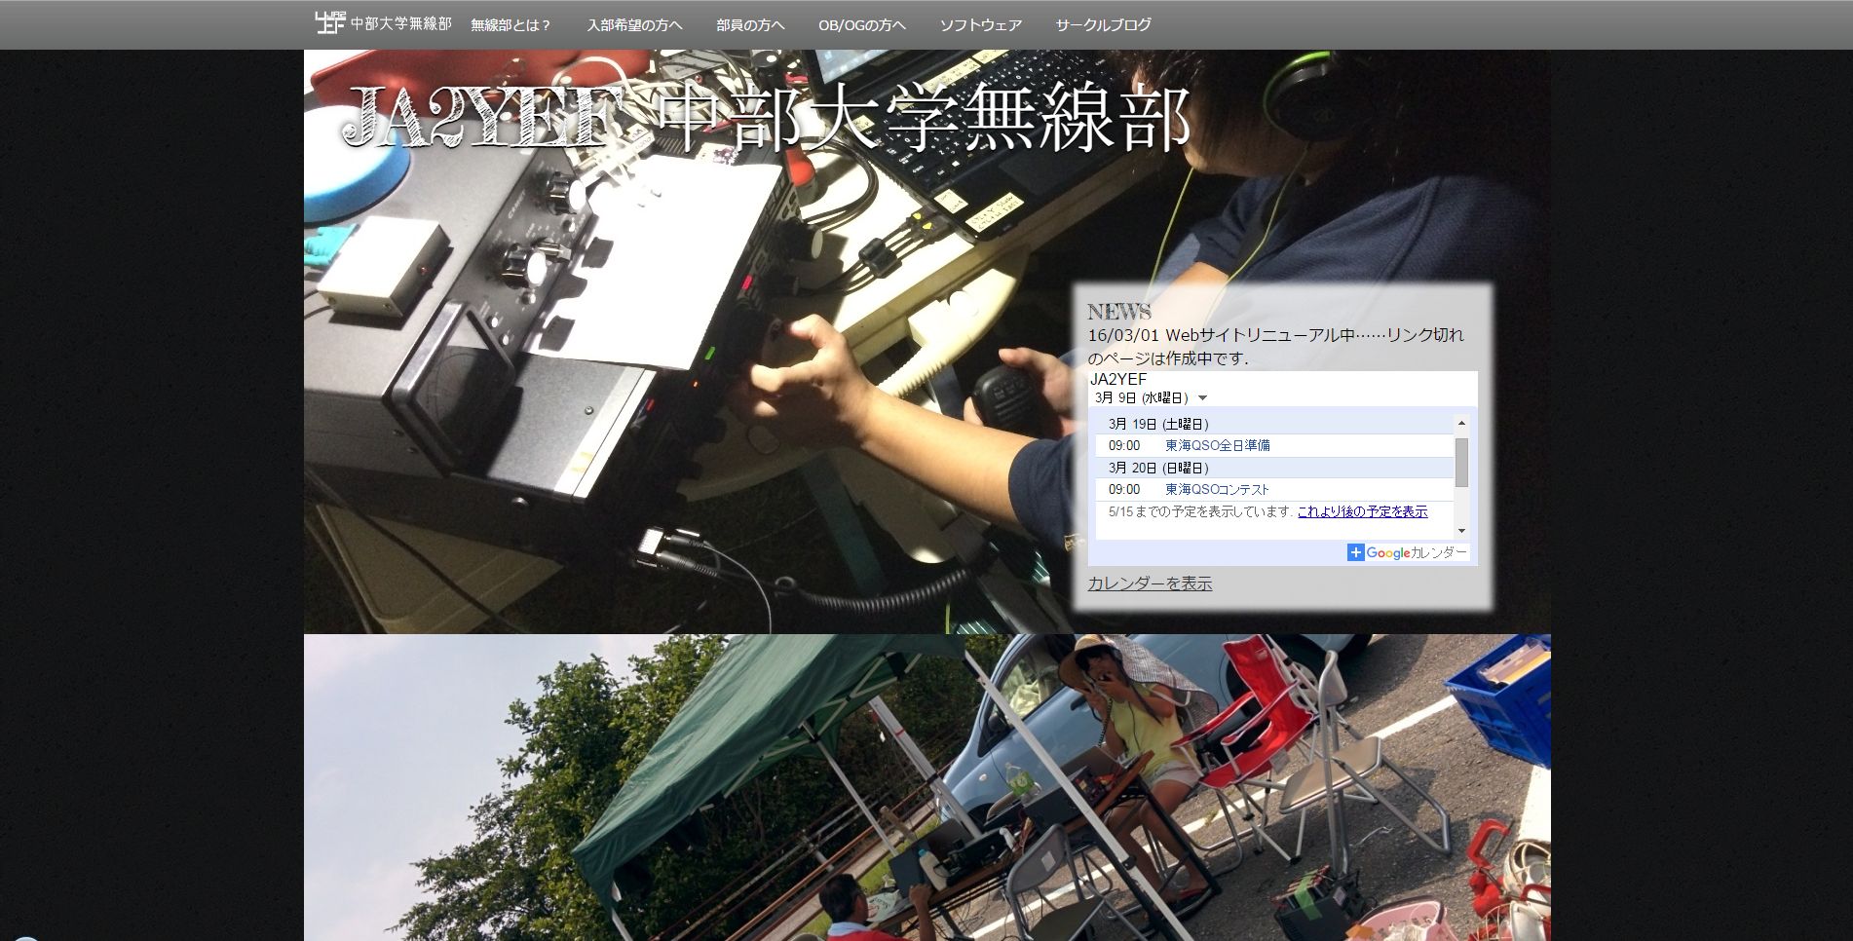Open the 東海QSOコンテスト calendar event

tap(1217, 489)
